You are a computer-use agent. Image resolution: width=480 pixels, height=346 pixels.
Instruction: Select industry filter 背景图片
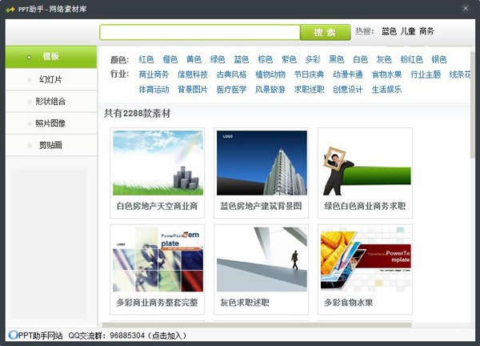(193, 90)
